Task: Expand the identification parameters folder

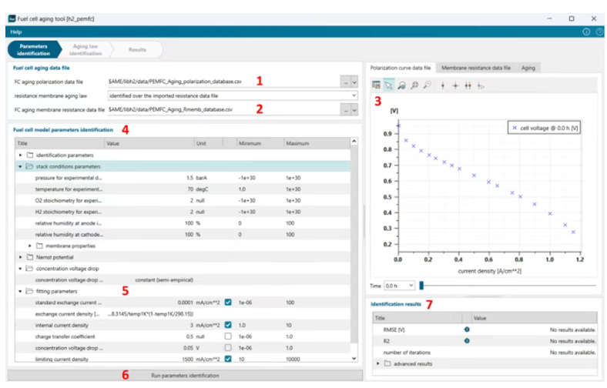Action: 21,155
